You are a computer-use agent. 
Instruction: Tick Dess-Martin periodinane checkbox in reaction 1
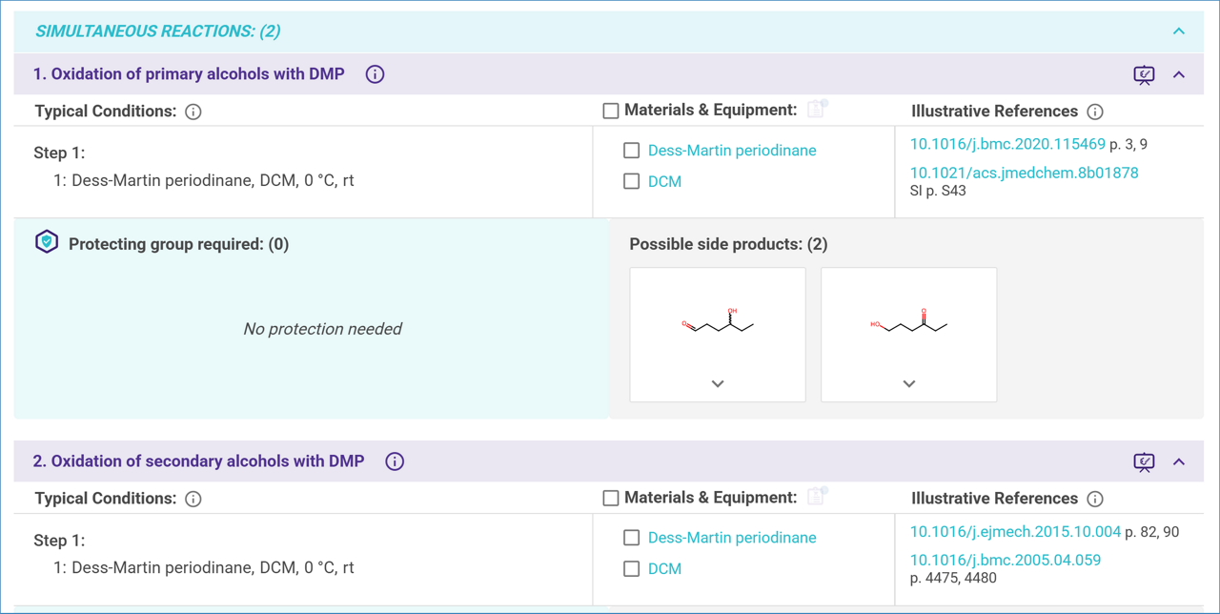(631, 151)
